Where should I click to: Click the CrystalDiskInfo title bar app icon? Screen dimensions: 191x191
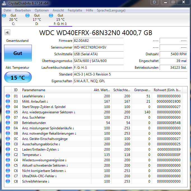coord(4,3)
